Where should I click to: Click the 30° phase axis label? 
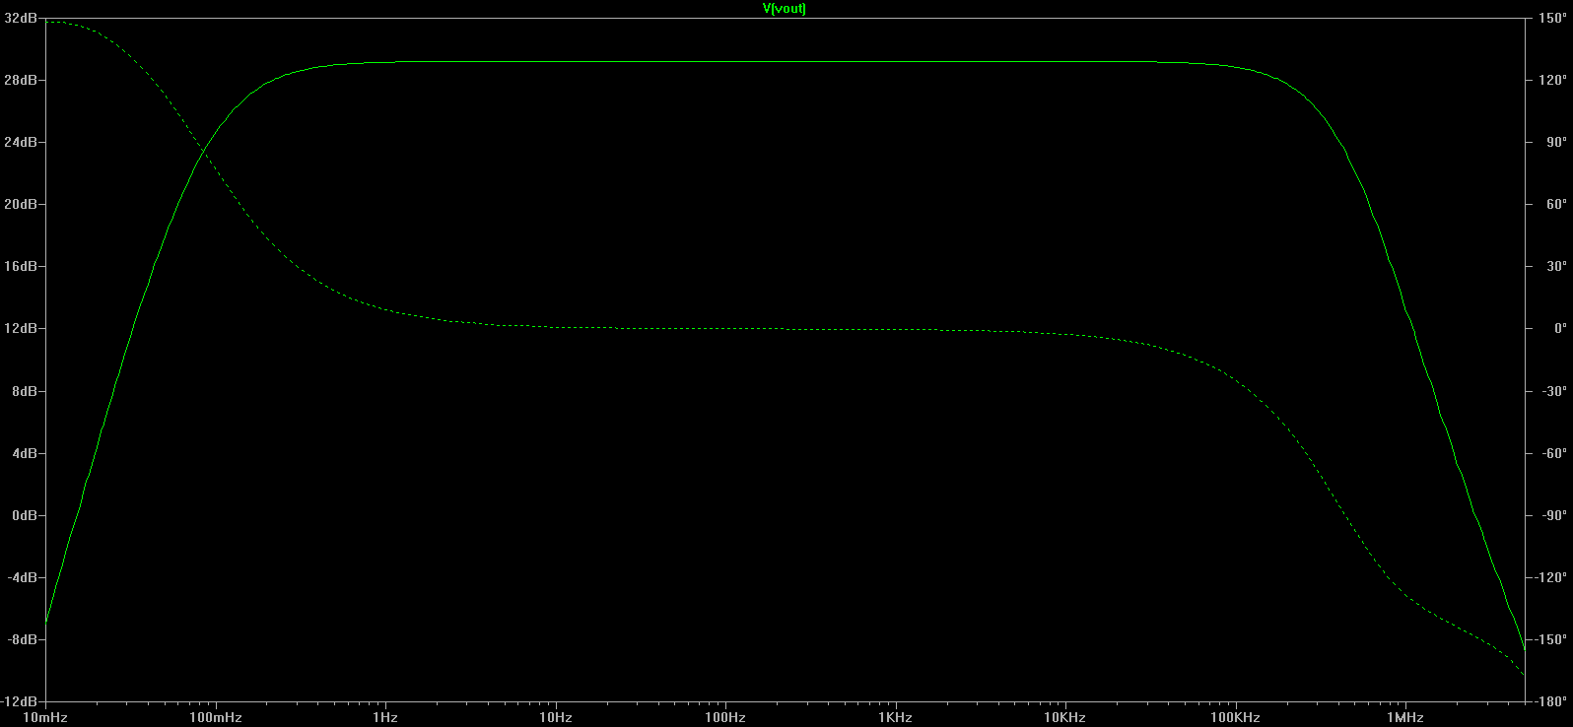click(1556, 266)
